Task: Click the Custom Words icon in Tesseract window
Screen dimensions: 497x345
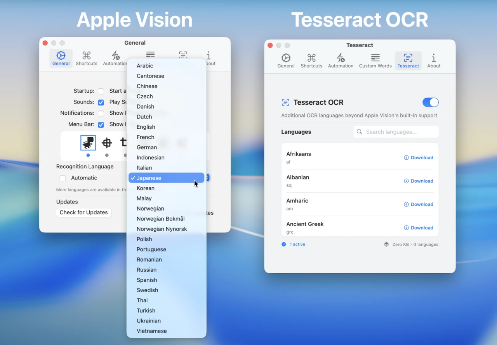Action: pos(375,60)
